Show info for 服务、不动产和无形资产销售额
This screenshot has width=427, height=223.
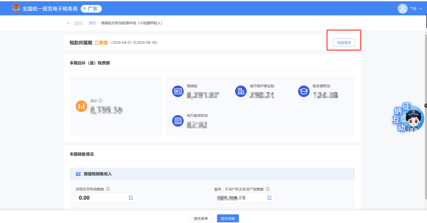click(x=267, y=189)
